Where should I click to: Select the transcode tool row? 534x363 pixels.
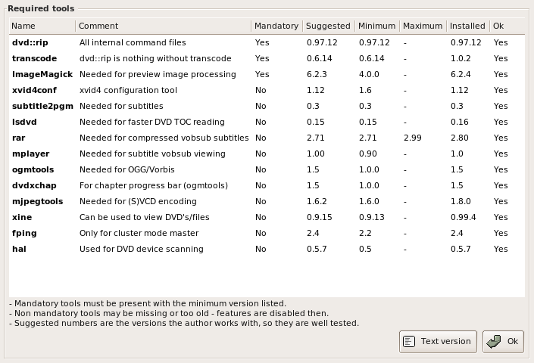coord(267,58)
